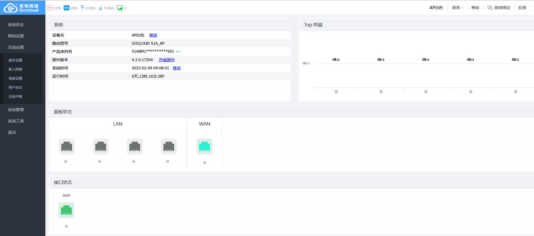
Task: Open 客人网络 in the wireless submenu
Action: click(x=15, y=69)
